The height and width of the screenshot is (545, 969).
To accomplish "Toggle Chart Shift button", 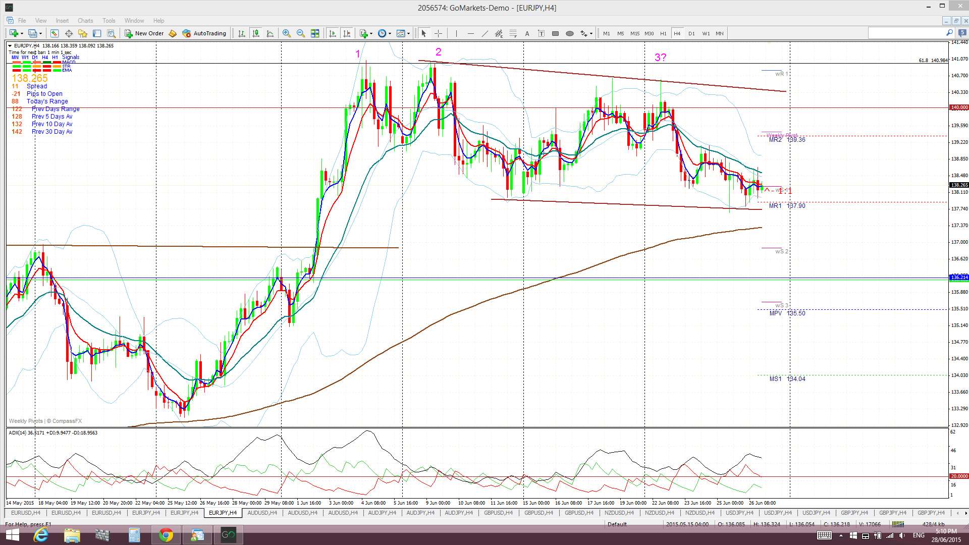I will click(x=347, y=33).
